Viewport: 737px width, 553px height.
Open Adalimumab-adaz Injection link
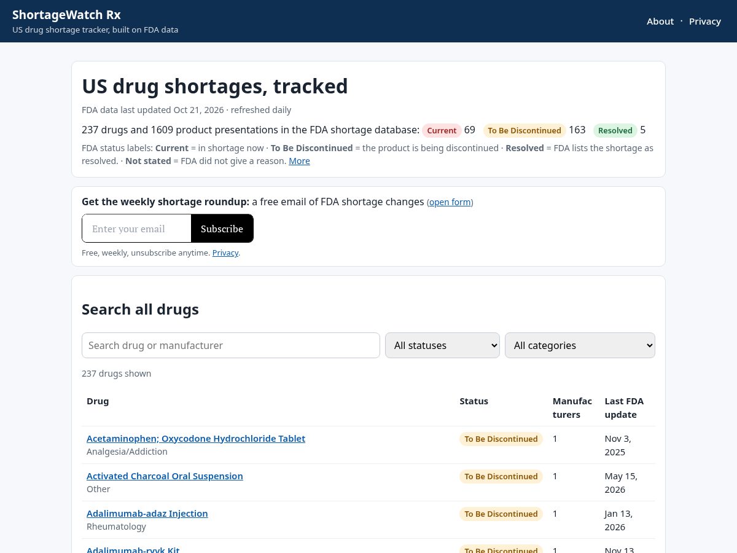pos(147,514)
